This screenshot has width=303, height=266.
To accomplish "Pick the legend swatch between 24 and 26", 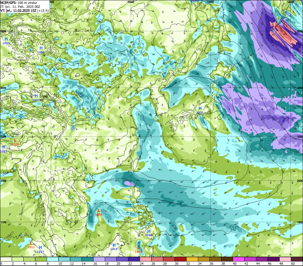I will pos(146,259).
